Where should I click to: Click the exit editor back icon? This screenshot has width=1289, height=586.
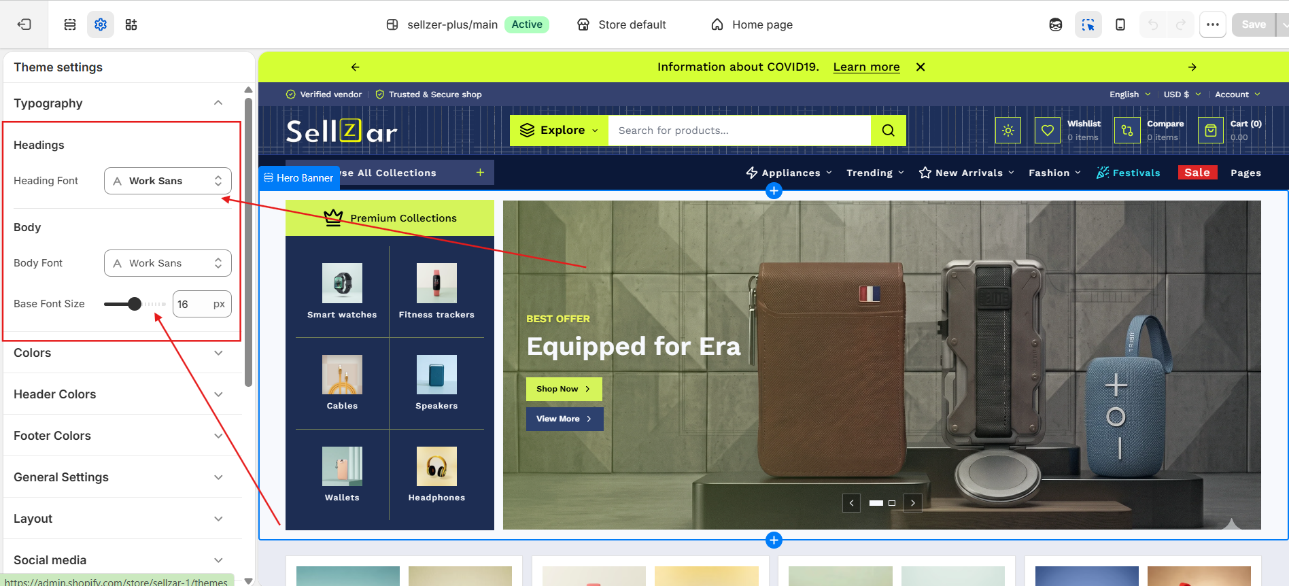pos(24,24)
